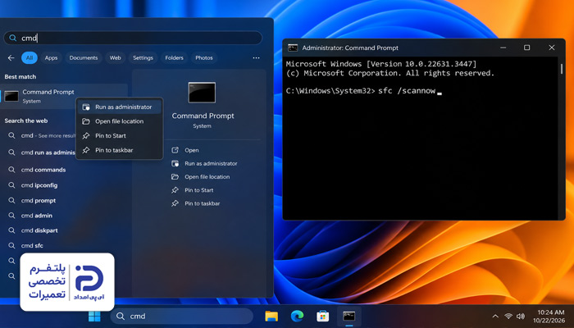Viewport: 574px width, 328px height.
Task: Open the three-dot more options menu
Action: [x=256, y=58]
